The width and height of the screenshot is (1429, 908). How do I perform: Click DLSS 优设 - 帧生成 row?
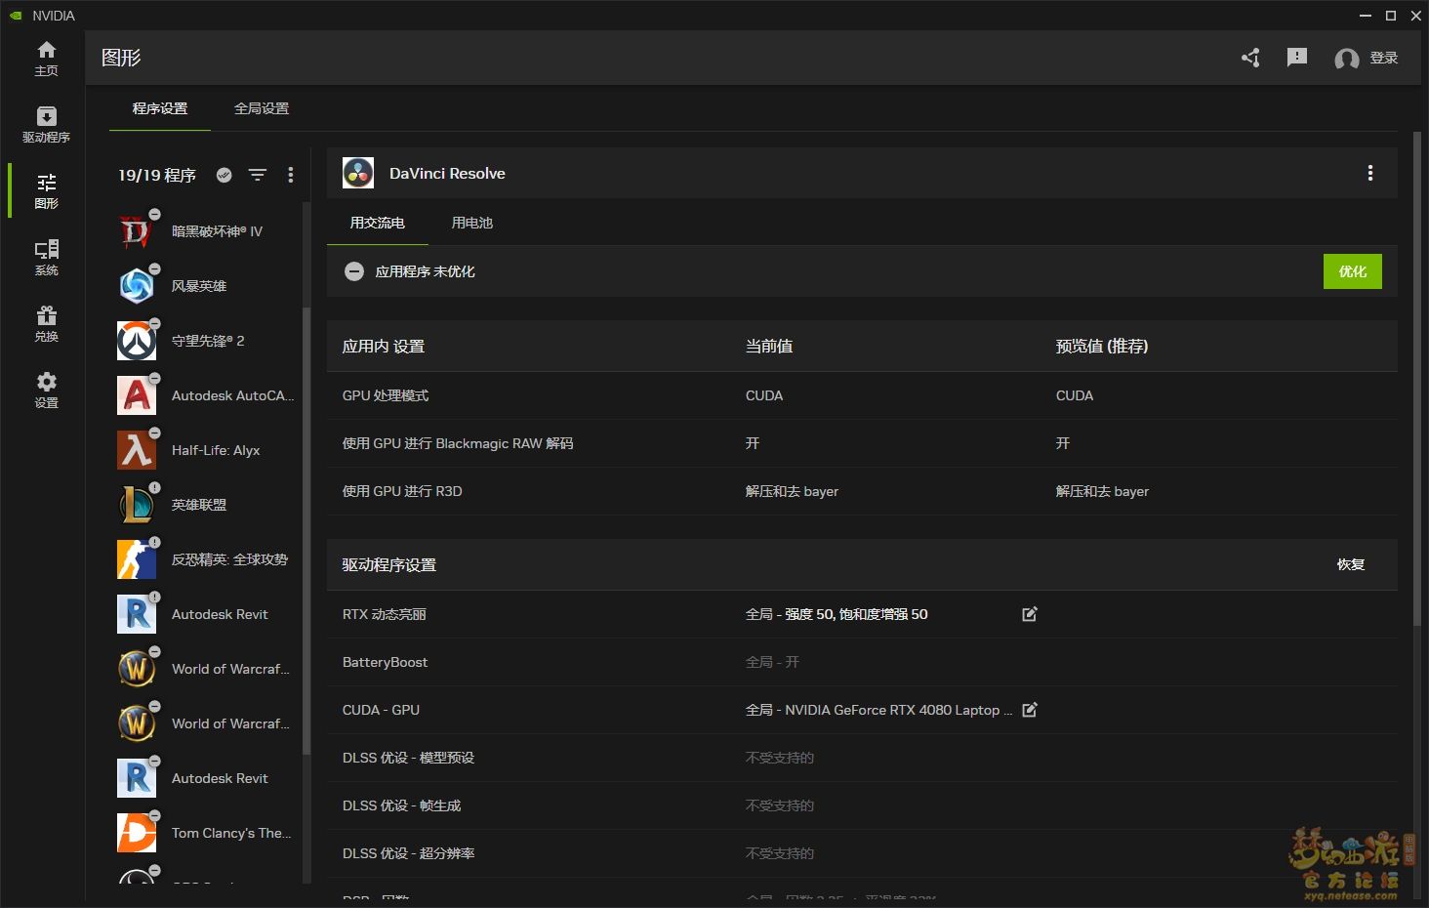(x=862, y=805)
